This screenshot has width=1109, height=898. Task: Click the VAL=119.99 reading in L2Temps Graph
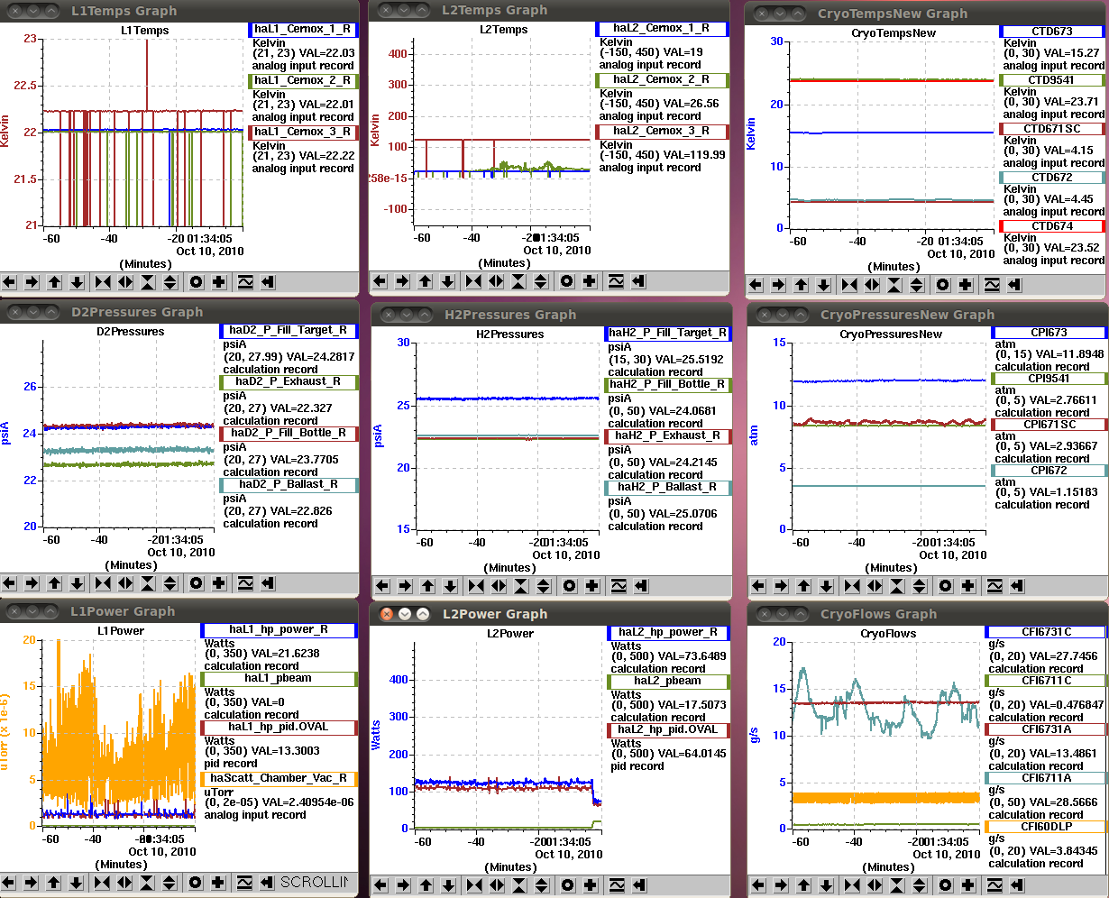693,154
